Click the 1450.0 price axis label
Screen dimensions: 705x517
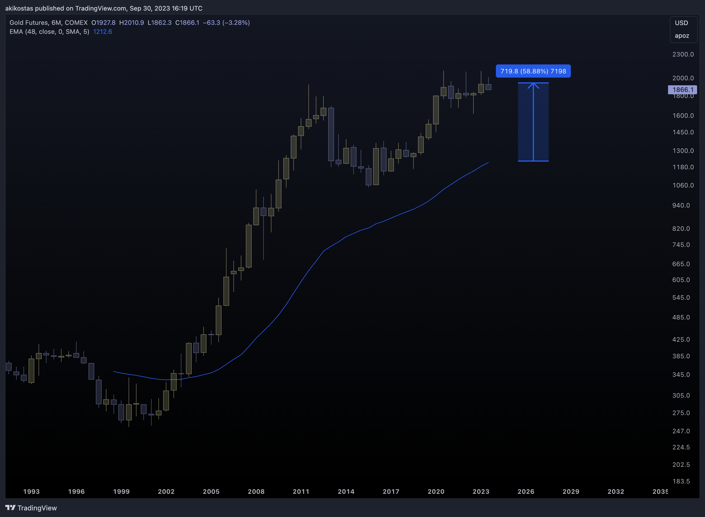(683, 132)
